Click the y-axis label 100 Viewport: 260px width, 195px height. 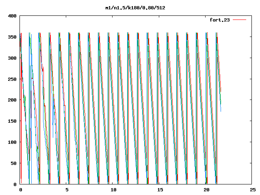click(x=12, y=142)
